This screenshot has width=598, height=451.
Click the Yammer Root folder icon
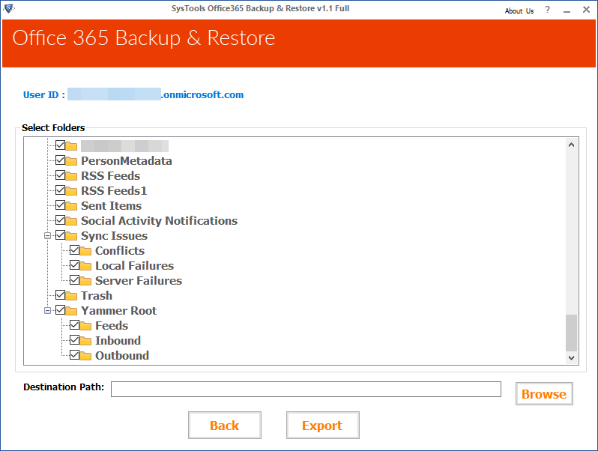(71, 311)
